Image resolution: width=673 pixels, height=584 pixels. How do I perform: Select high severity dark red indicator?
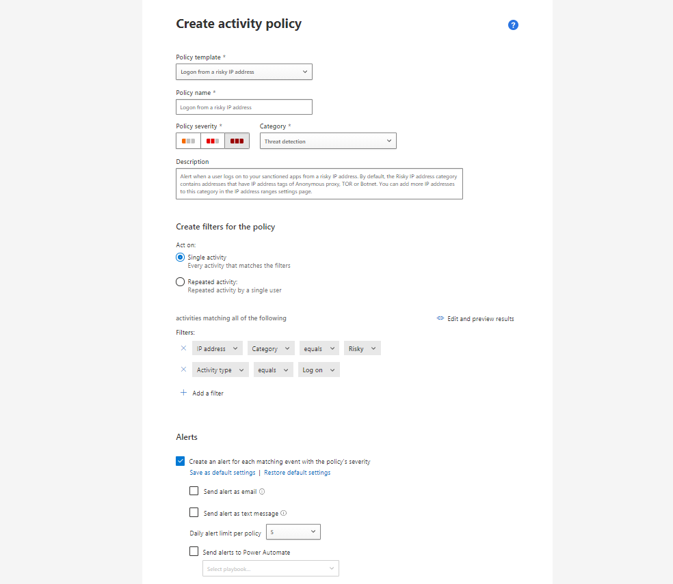237,141
